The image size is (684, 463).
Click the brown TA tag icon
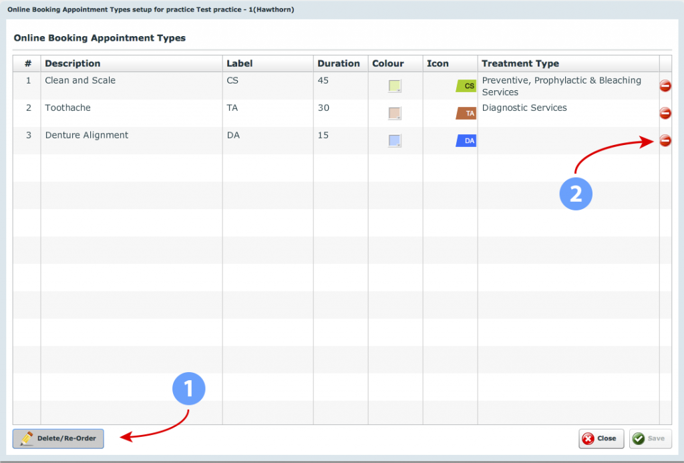click(x=466, y=114)
